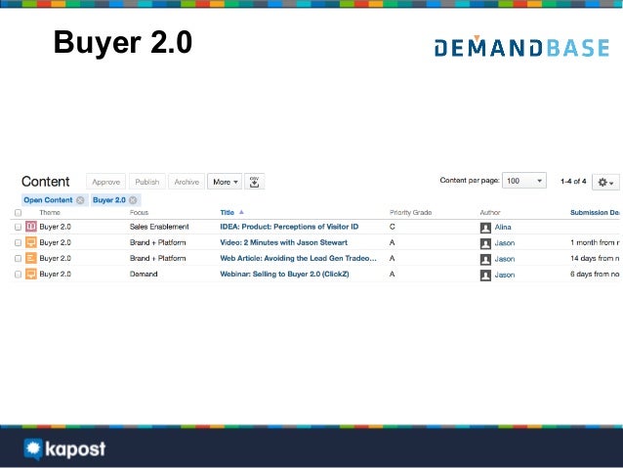Click the Sales Enablement focus cell
The image size is (623, 468).
(x=159, y=227)
